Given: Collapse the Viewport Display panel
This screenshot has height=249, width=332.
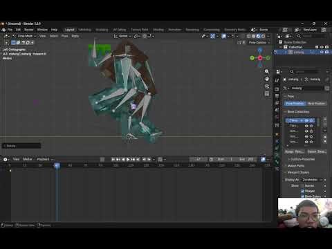Looking at the screenshot, I should (x=298, y=172).
